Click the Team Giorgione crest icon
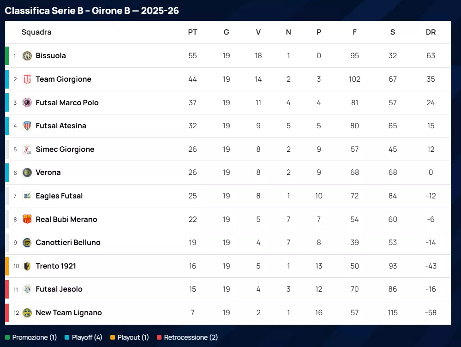Viewport: 461px width, 347px height. [27, 79]
